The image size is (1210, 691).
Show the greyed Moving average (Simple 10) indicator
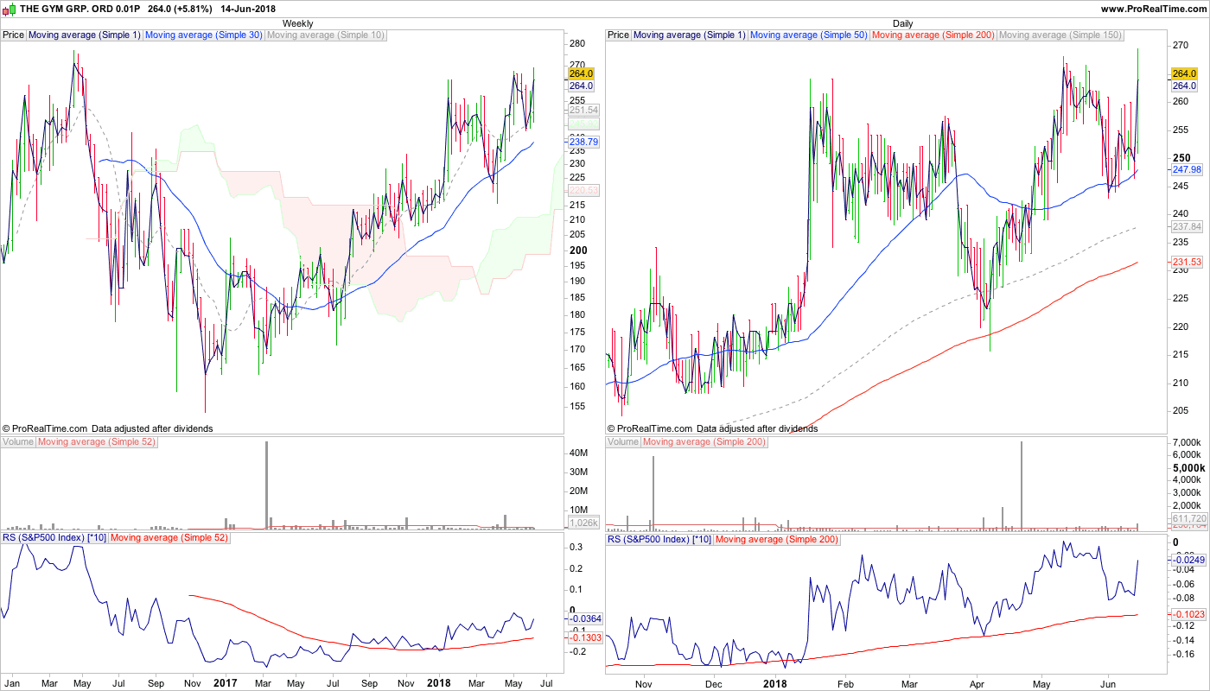click(x=325, y=35)
